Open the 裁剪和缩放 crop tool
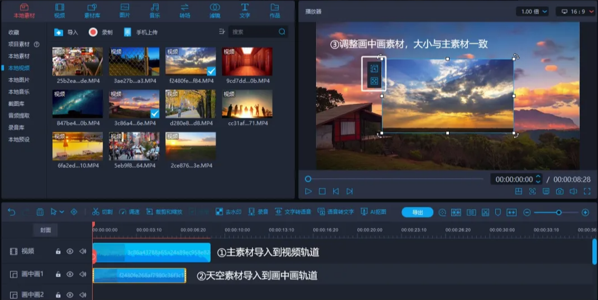 164,212
